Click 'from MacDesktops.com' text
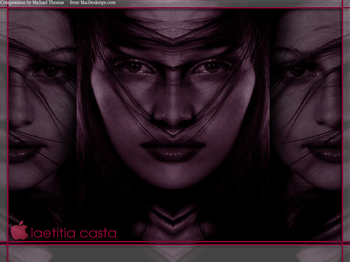Image resolution: width=350 pixels, height=262 pixels. click(93, 3)
